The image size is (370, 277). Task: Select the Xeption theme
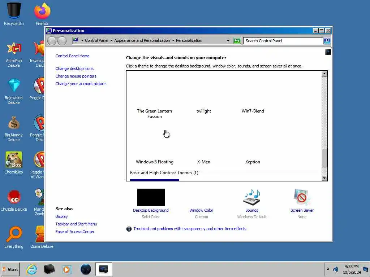tap(253, 162)
